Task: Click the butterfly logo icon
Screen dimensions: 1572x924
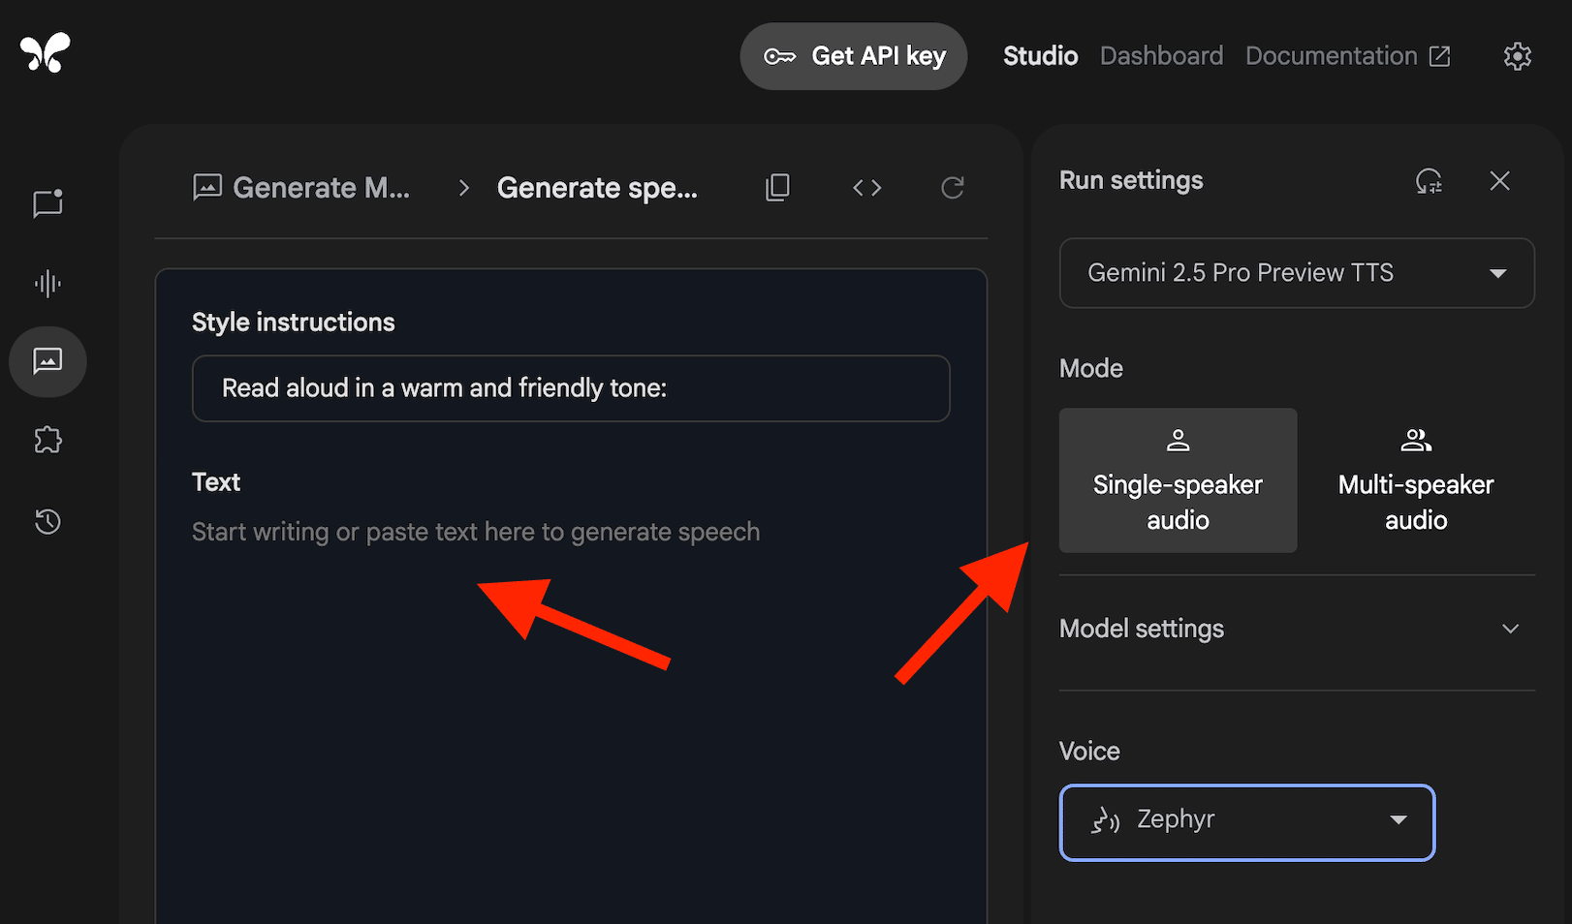Action: pyautogui.click(x=46, y=52)
